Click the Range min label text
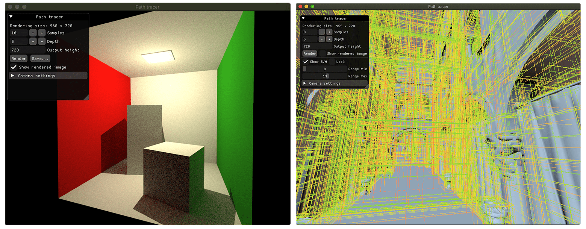Viewport: 586px width, 229px height. (358, 69)
